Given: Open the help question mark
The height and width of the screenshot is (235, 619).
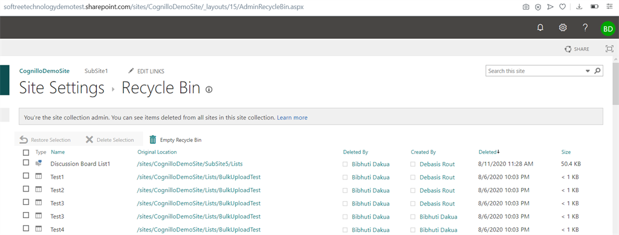Looking at the screenshot, I should click(x=585, y=28).
